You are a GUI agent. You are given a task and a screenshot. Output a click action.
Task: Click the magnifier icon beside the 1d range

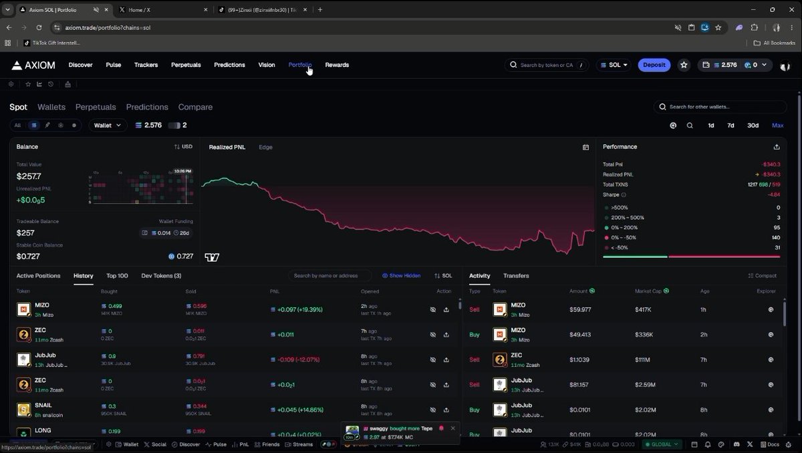click(x=690, y=126)
